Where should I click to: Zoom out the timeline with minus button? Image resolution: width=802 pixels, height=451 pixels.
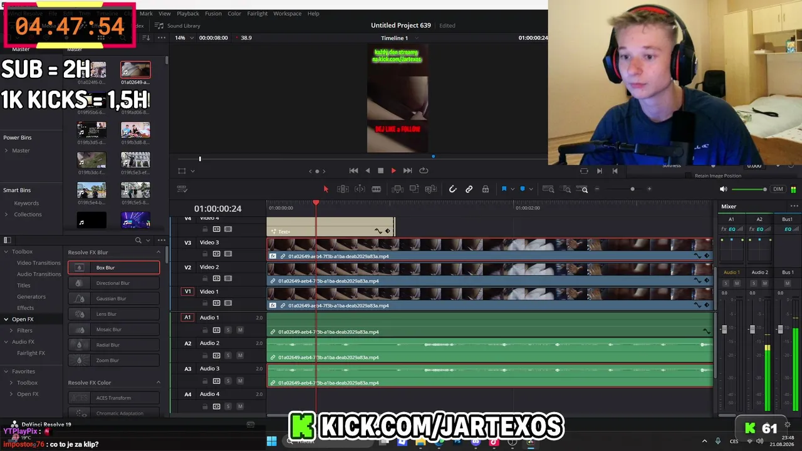[x=597, y=189]
